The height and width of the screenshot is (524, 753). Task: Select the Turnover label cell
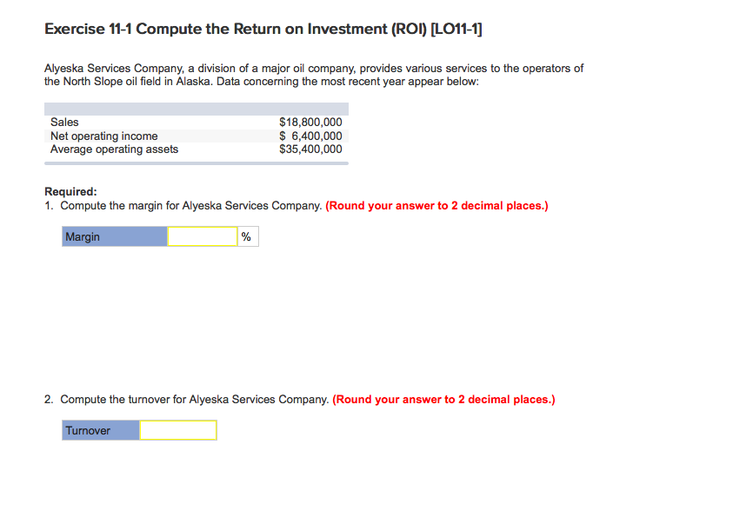click(101, 429)
